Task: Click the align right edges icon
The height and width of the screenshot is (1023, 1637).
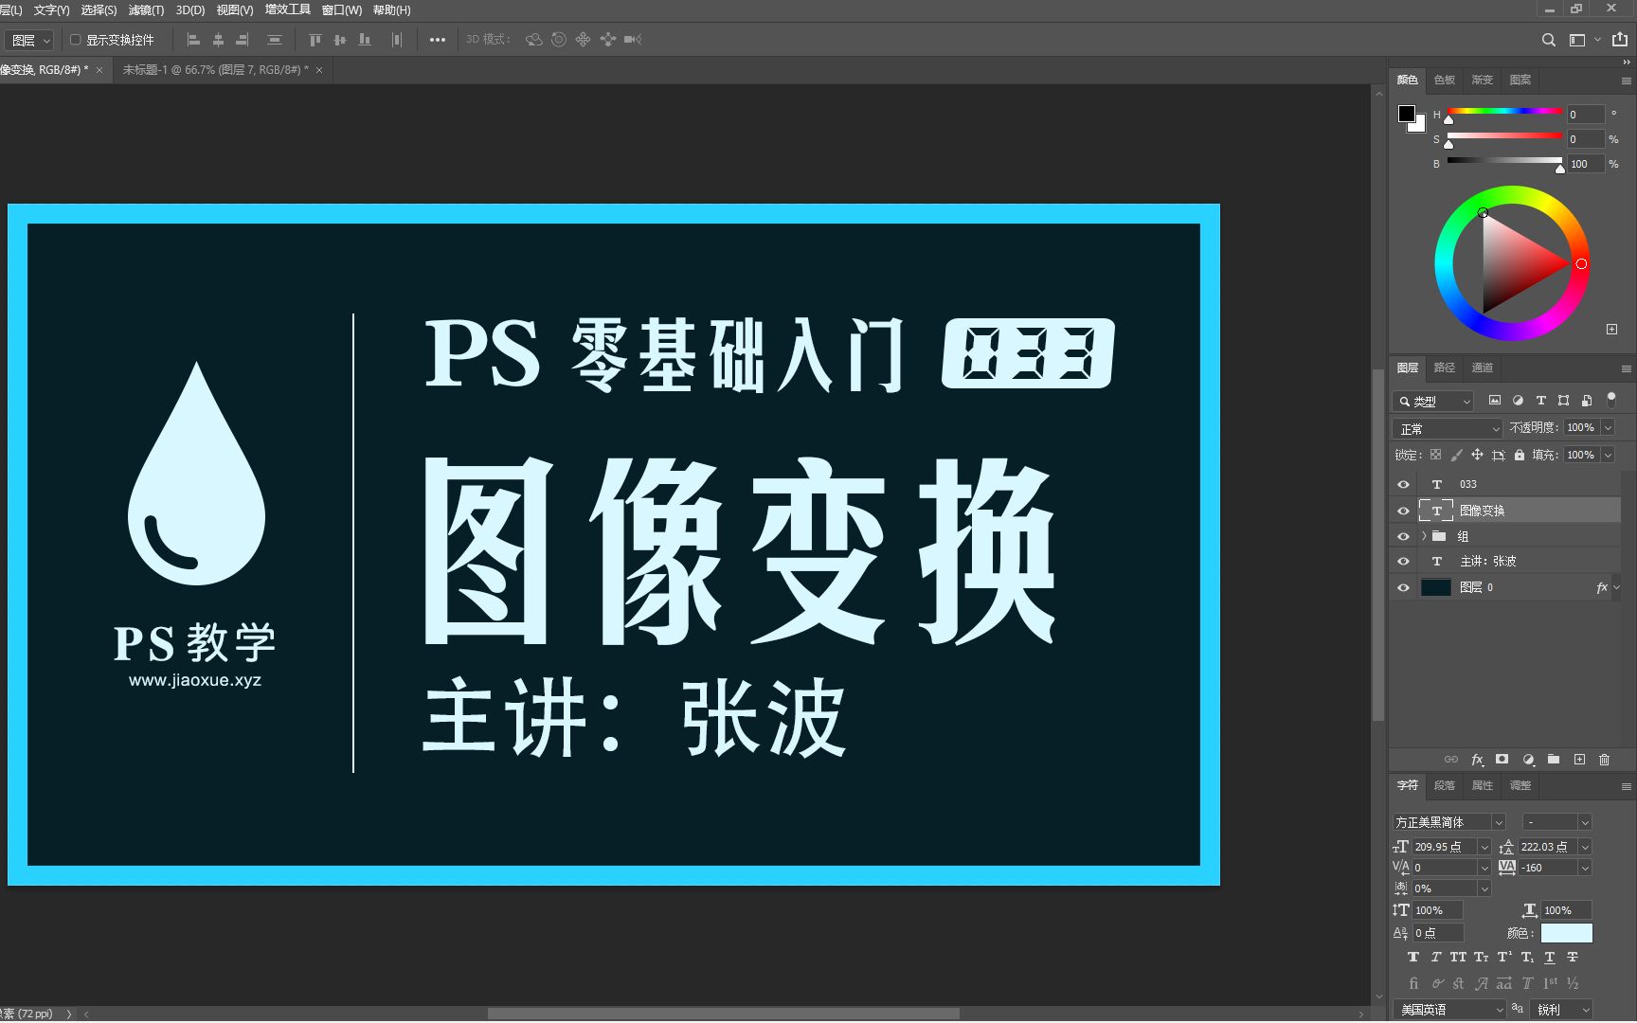Action: (x=243, y=40)
